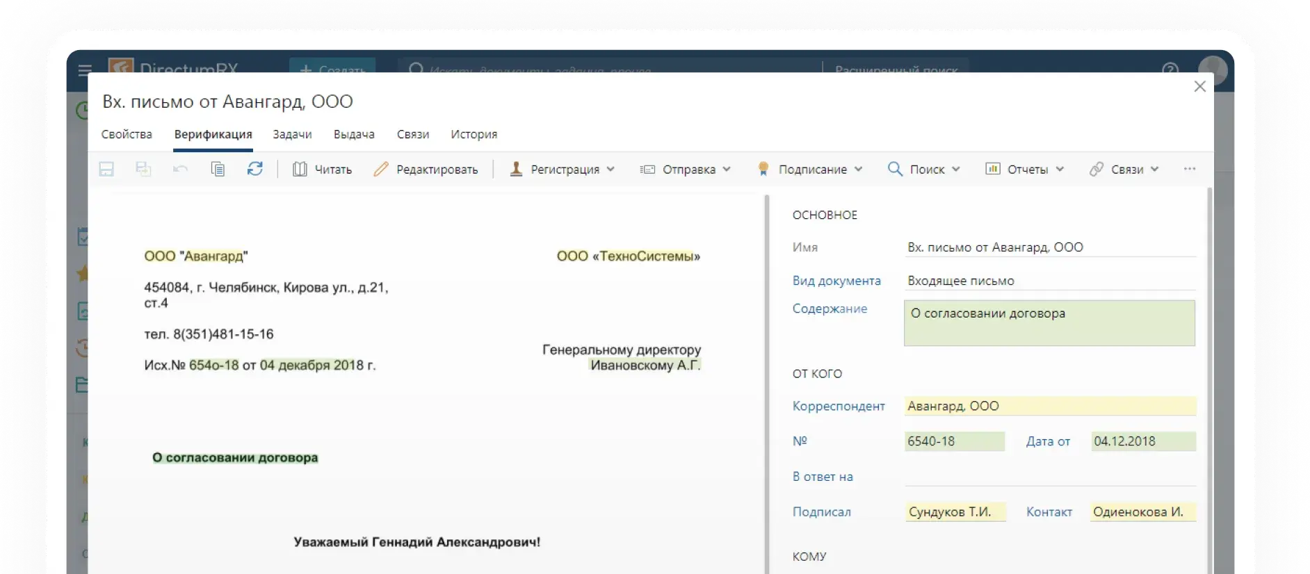Image resolution: width=1310 pixels, height=574 pixels.
Task: Click the letter subject О согласовании договора
Action: [235, 458]
